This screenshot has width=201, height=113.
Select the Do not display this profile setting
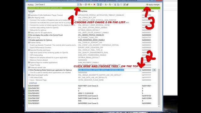point(46,35)
